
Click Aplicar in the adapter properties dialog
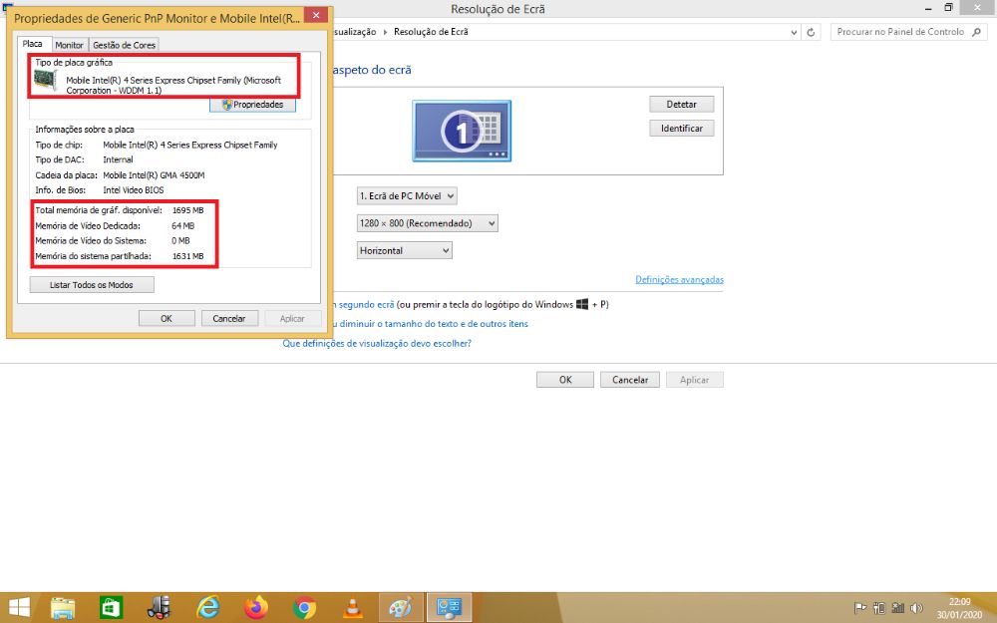point(292,319)
